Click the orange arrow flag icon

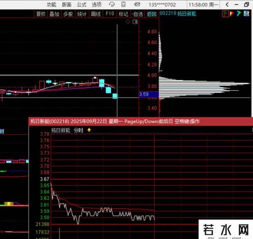(232, 14)
